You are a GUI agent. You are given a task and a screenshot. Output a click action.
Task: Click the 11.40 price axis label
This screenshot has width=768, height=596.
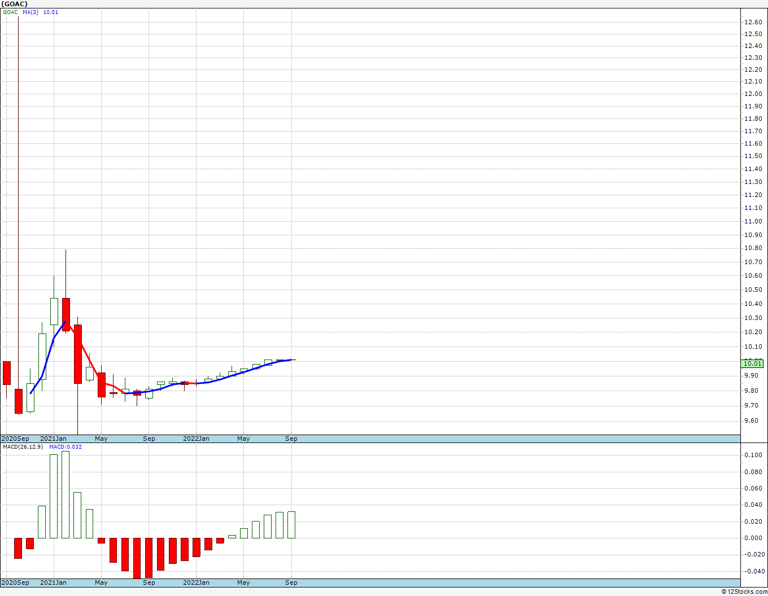pyautogui.click(x=753, y=169)
